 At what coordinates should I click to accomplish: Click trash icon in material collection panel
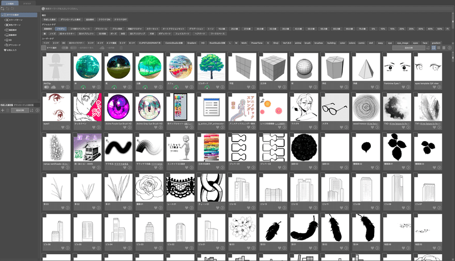pos(8,110)
